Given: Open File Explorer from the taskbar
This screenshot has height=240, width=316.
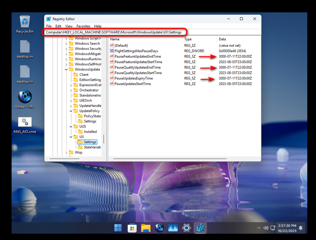Looking at the screenshot, I should [x=146, y=228].
